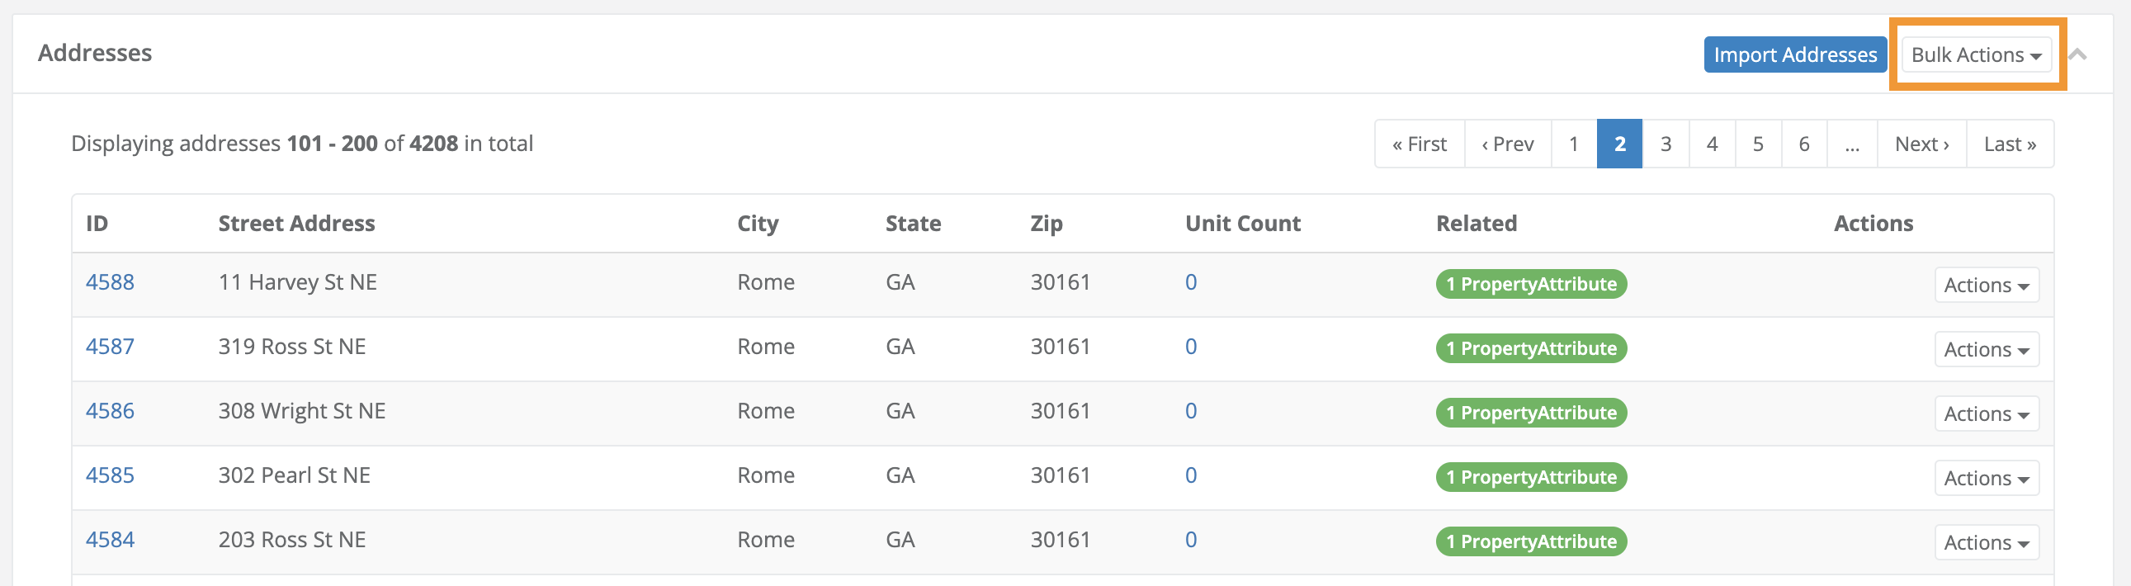Open Actions dropdown for 11 Harvey St NE
This screenshot has height=586, width=2131.
(1986, 285)
